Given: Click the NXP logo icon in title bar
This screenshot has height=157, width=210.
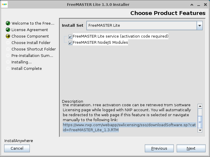Looking at the screenshot, I should point(4,5).
